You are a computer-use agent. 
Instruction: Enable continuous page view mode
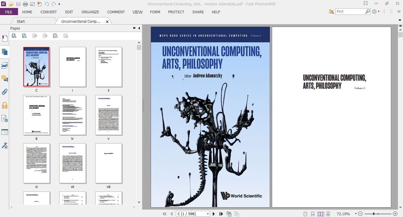tap(313, 214)
